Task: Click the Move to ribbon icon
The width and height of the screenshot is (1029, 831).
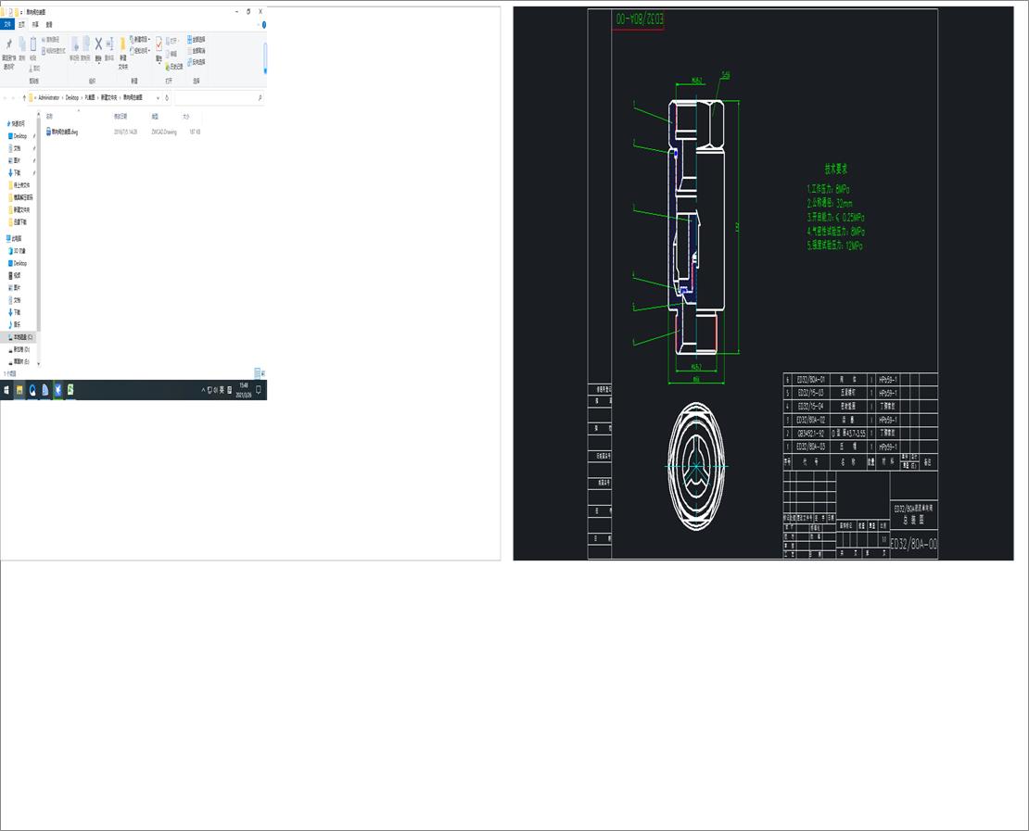Action: pyautogui.click(x=74, y=44)
